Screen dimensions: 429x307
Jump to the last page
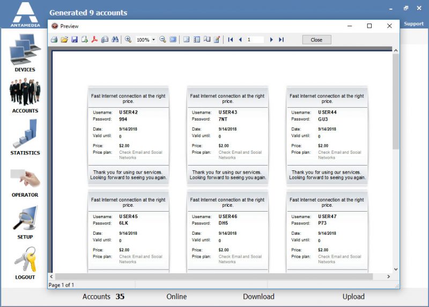point(281,40)
